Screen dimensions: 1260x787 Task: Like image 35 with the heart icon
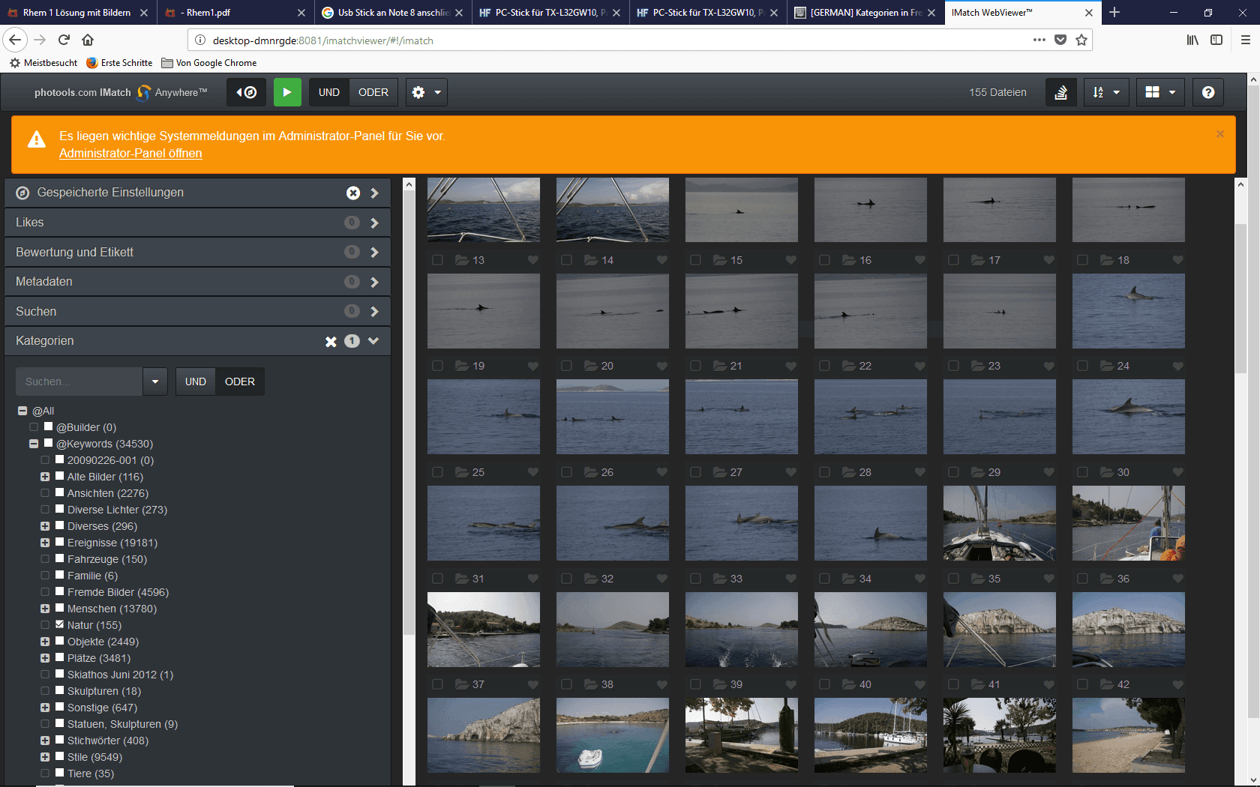[x=1049, y=579]
